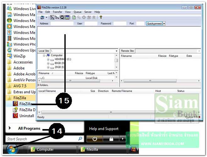The height and width of the screenshot is (157, 207).
Task: Collapse the Computer tree node
Action: pyautogui.click(x=44, y=56)
